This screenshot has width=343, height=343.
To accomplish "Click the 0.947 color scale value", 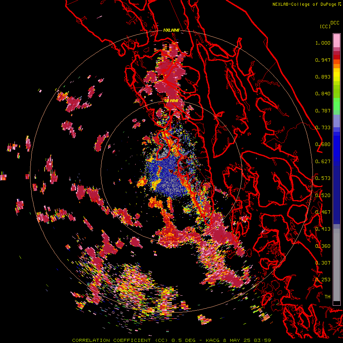I will (323, 60).
